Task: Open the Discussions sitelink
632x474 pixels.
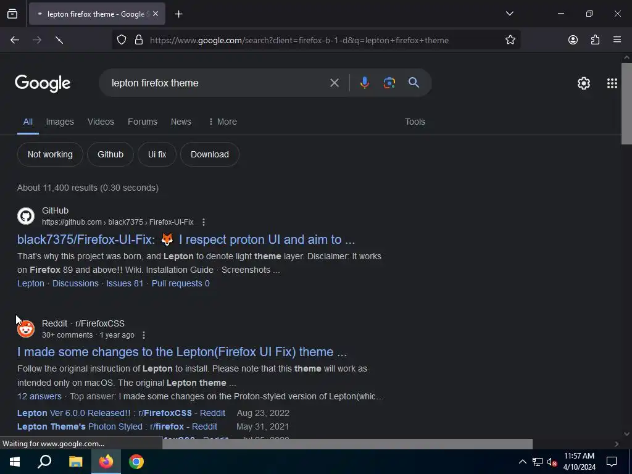Action: [x=75, y=283]
